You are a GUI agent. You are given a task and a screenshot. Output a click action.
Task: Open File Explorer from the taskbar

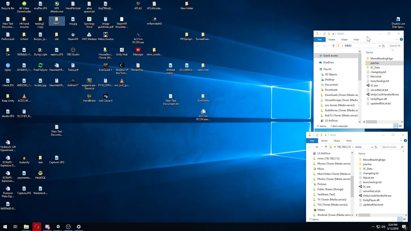[26, 227]
